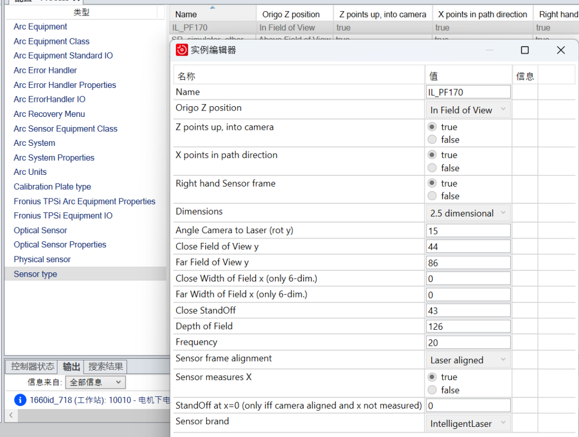This screenshot has height=437, width=579.
Task: Set Z points up, into camera to true
Action: coord(432,127)
